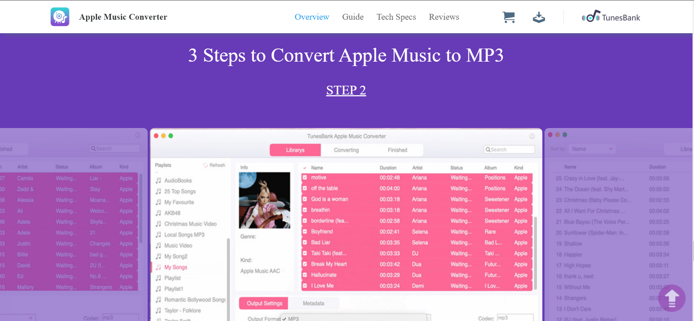Image resolution: width=694 pixels, height=321 pixels.
Task: Open the Metadata tab
Action: (314, 303)
